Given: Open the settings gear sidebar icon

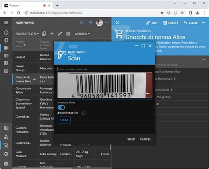Looking at the screenshot, I should (6, 164).
